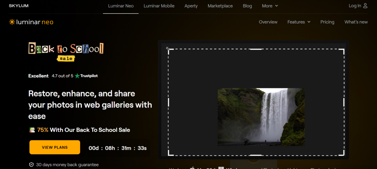The height and width of the screenshot is (169, 377).
Task: Open the Marketplace menu item
Action: click(220, 6)
